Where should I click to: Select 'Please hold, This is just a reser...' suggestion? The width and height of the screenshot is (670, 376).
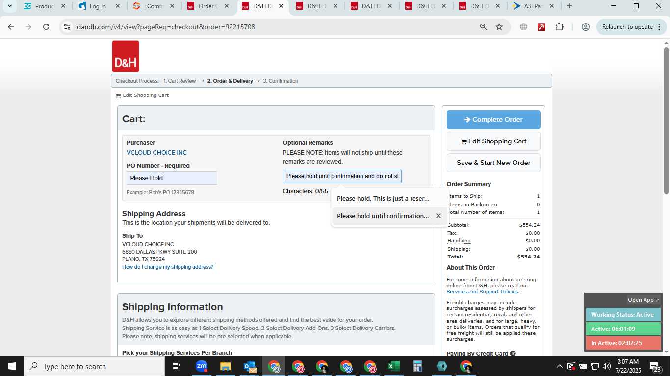click(x=390, y=198)
